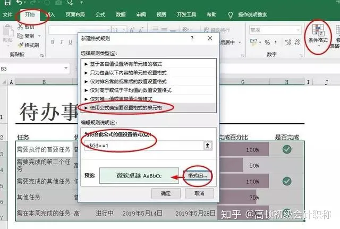Switch to the Data (数据) tab

click(x=121, y=14)
